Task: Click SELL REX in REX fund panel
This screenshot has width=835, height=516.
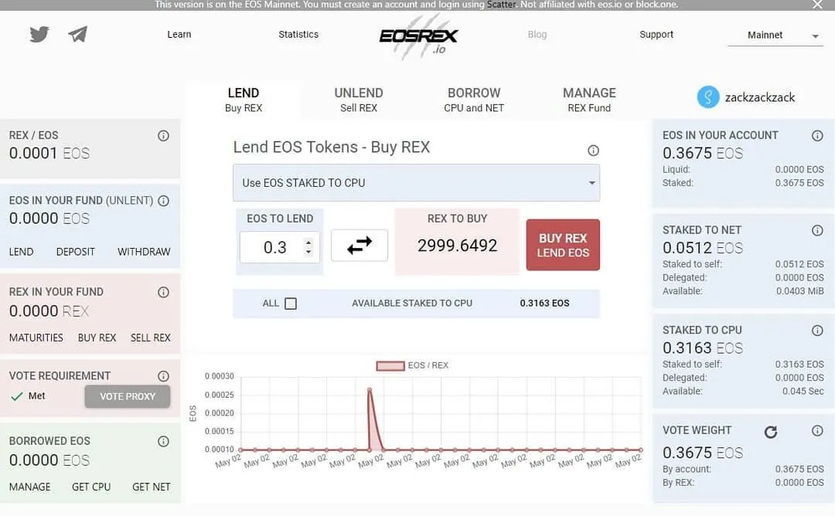Action: (x=151, y=338)
